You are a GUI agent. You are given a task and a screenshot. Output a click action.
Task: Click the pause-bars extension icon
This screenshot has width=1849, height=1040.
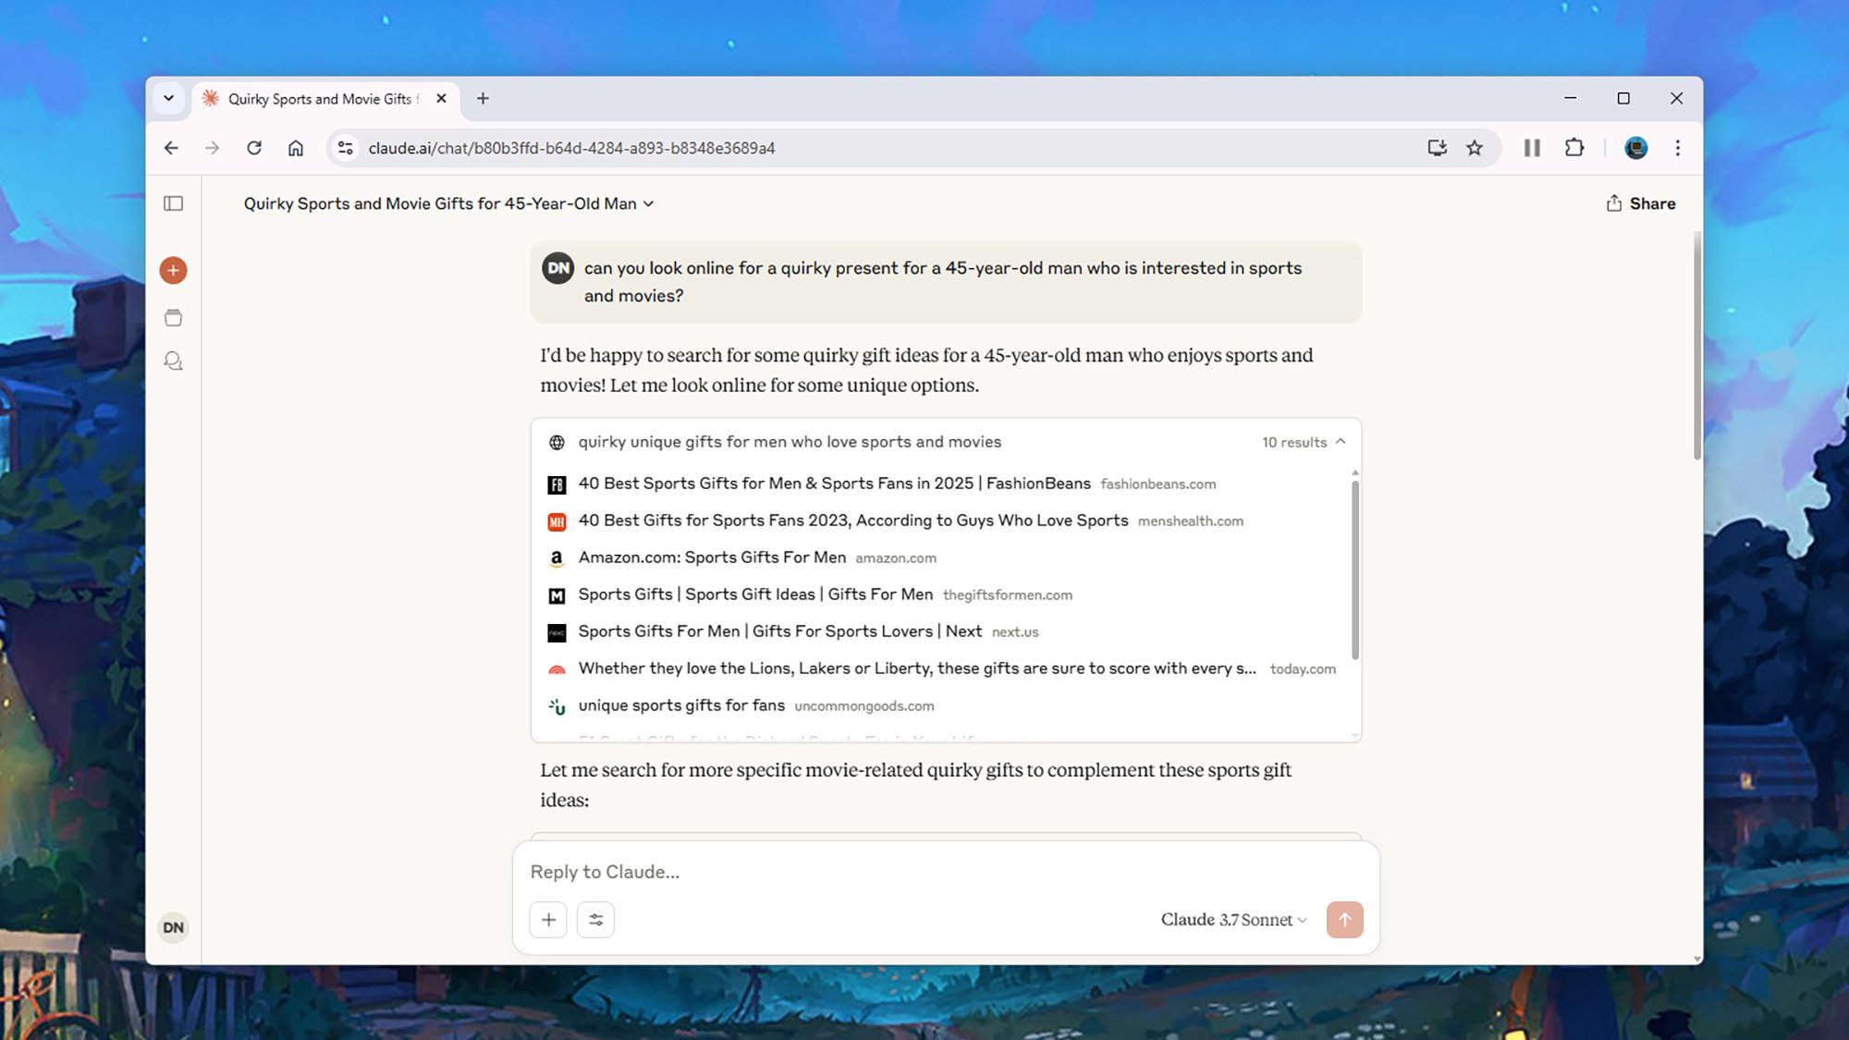(x=1532, y=148)
